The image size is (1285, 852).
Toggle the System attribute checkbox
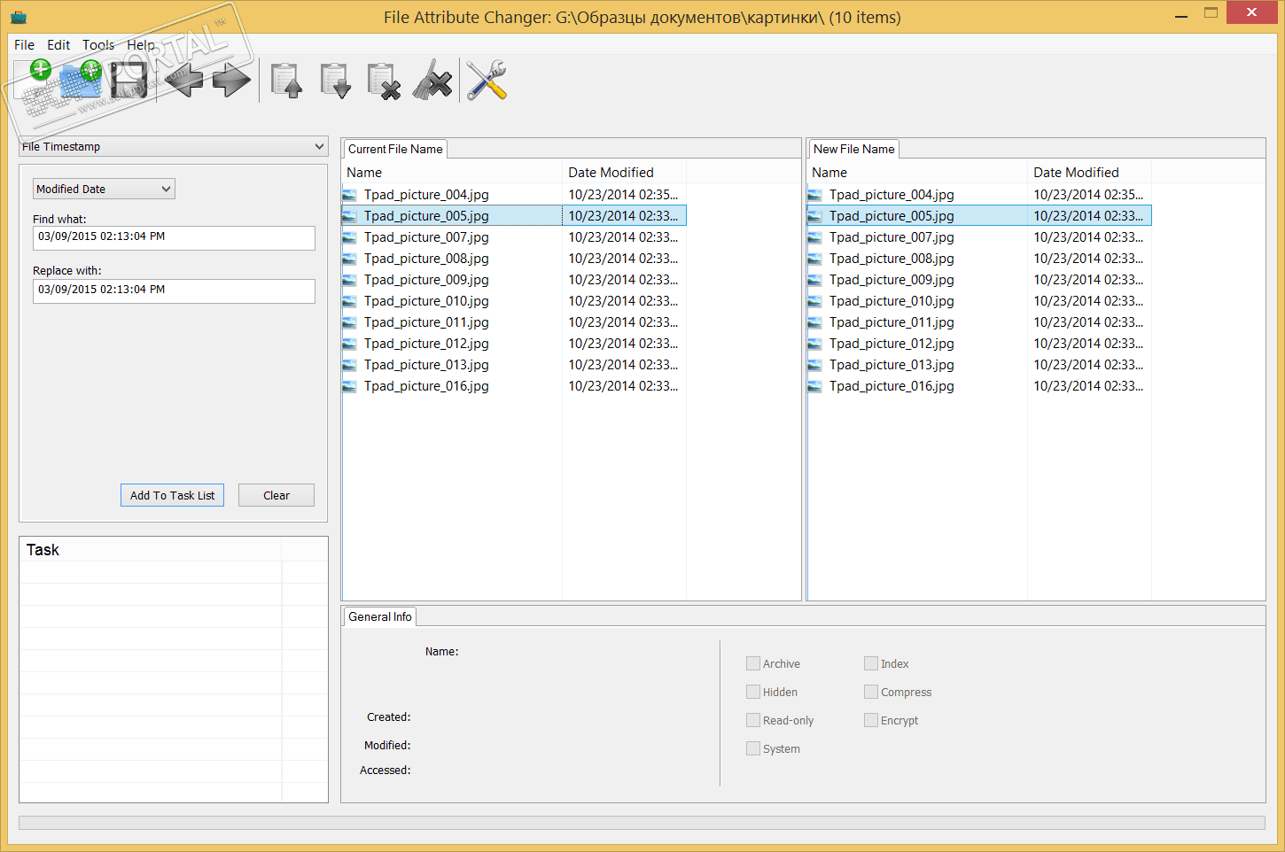tap(753, 748)
